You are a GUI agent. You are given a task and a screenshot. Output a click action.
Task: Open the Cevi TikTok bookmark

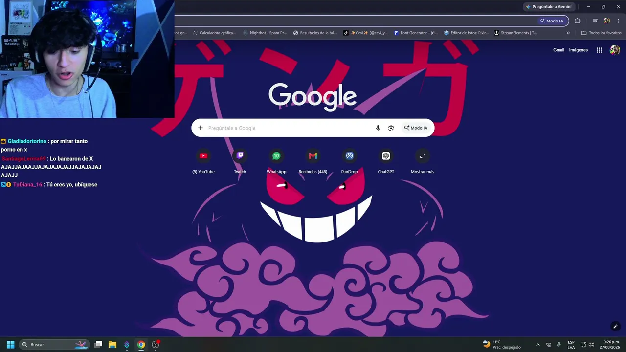click(x=365, y=33)
